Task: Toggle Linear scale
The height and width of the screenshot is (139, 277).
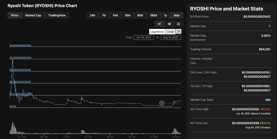Action: tap(171, 32)
